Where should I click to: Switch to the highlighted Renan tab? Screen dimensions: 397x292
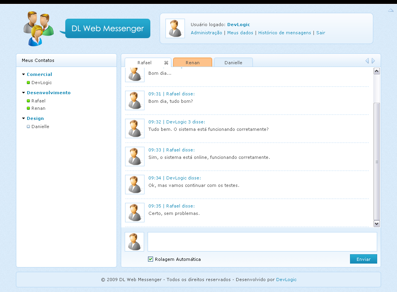[x=193, y=62]
